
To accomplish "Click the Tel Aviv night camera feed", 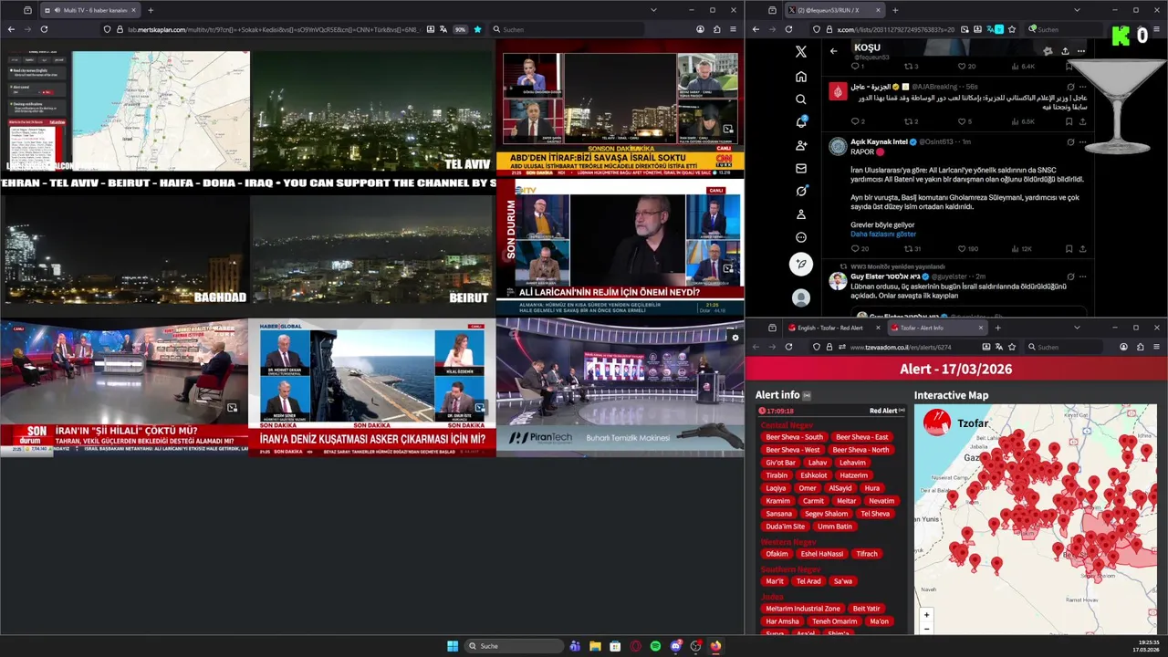I will pyautogui.click(x=372, y=110).
